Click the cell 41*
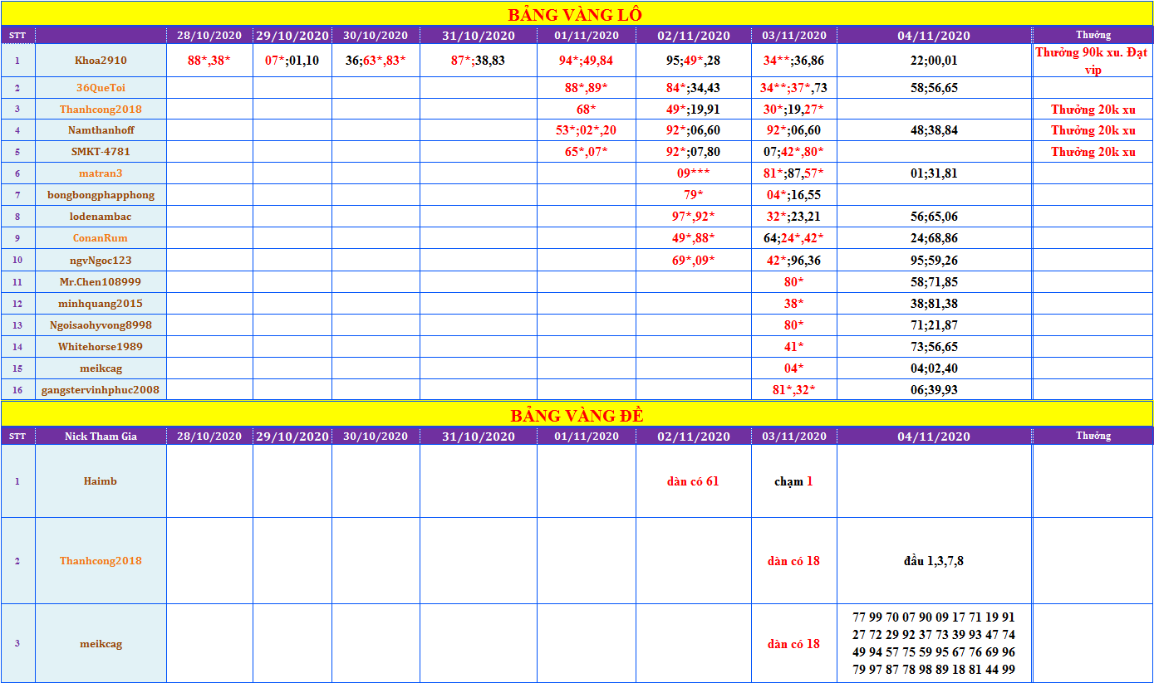 click(794, 346)
